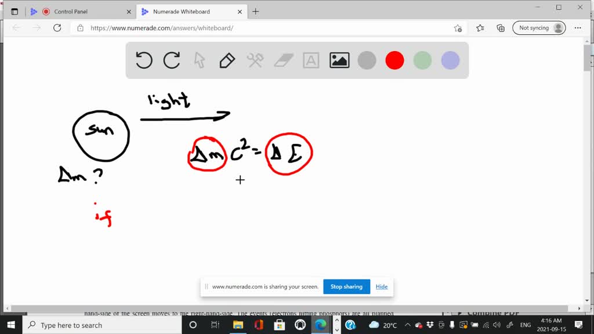Click the page vertical scrollbar thumb
Viewport: 594px width, 334px height.
pos(587,57)
